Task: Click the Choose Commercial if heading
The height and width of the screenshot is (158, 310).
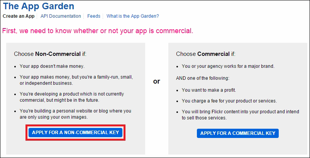Action: coord(206,54)
